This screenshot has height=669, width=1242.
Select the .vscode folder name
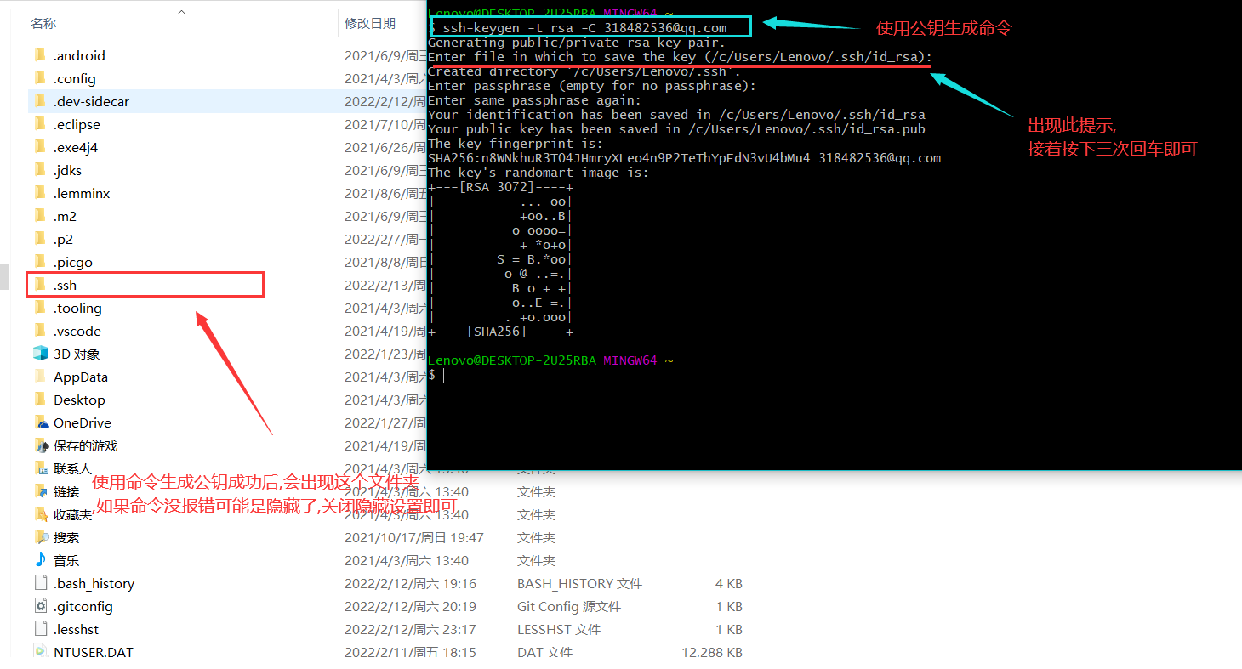[77, 331]
